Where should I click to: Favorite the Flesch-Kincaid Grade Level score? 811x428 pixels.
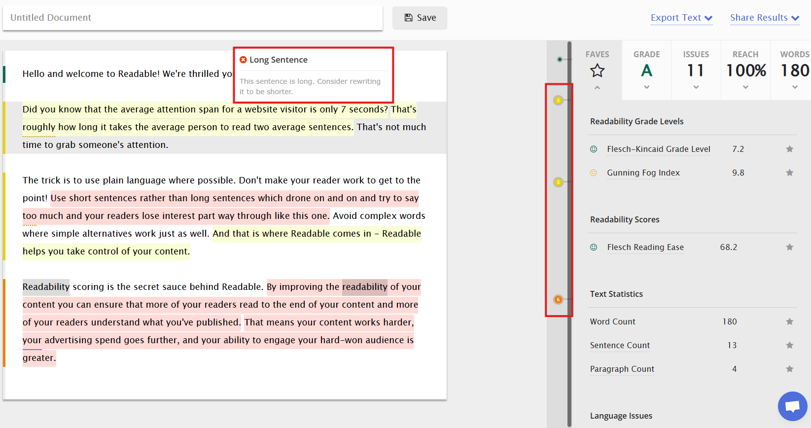point(789,149)
